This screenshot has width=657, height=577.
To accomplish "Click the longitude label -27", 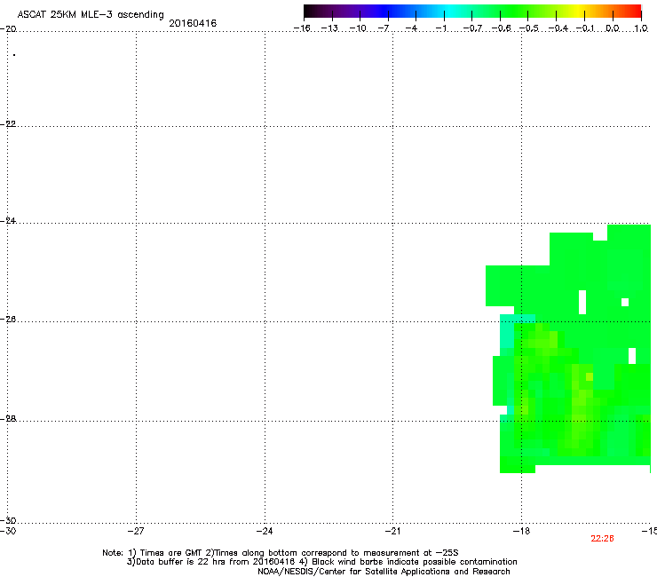I will [x=136, y=531].
